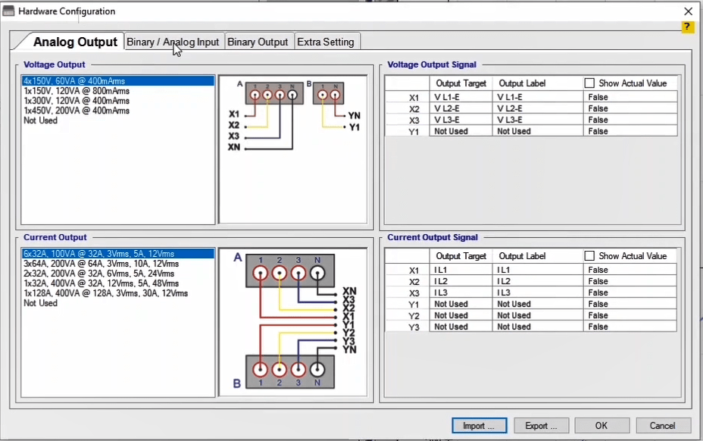Choose Not Used in Voltage Output list
This screenshot has width=703, height=441.
40,120
